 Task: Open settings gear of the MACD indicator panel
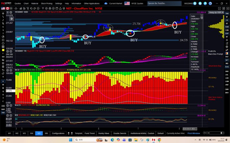pyautogui.click(x=7, y=105)
